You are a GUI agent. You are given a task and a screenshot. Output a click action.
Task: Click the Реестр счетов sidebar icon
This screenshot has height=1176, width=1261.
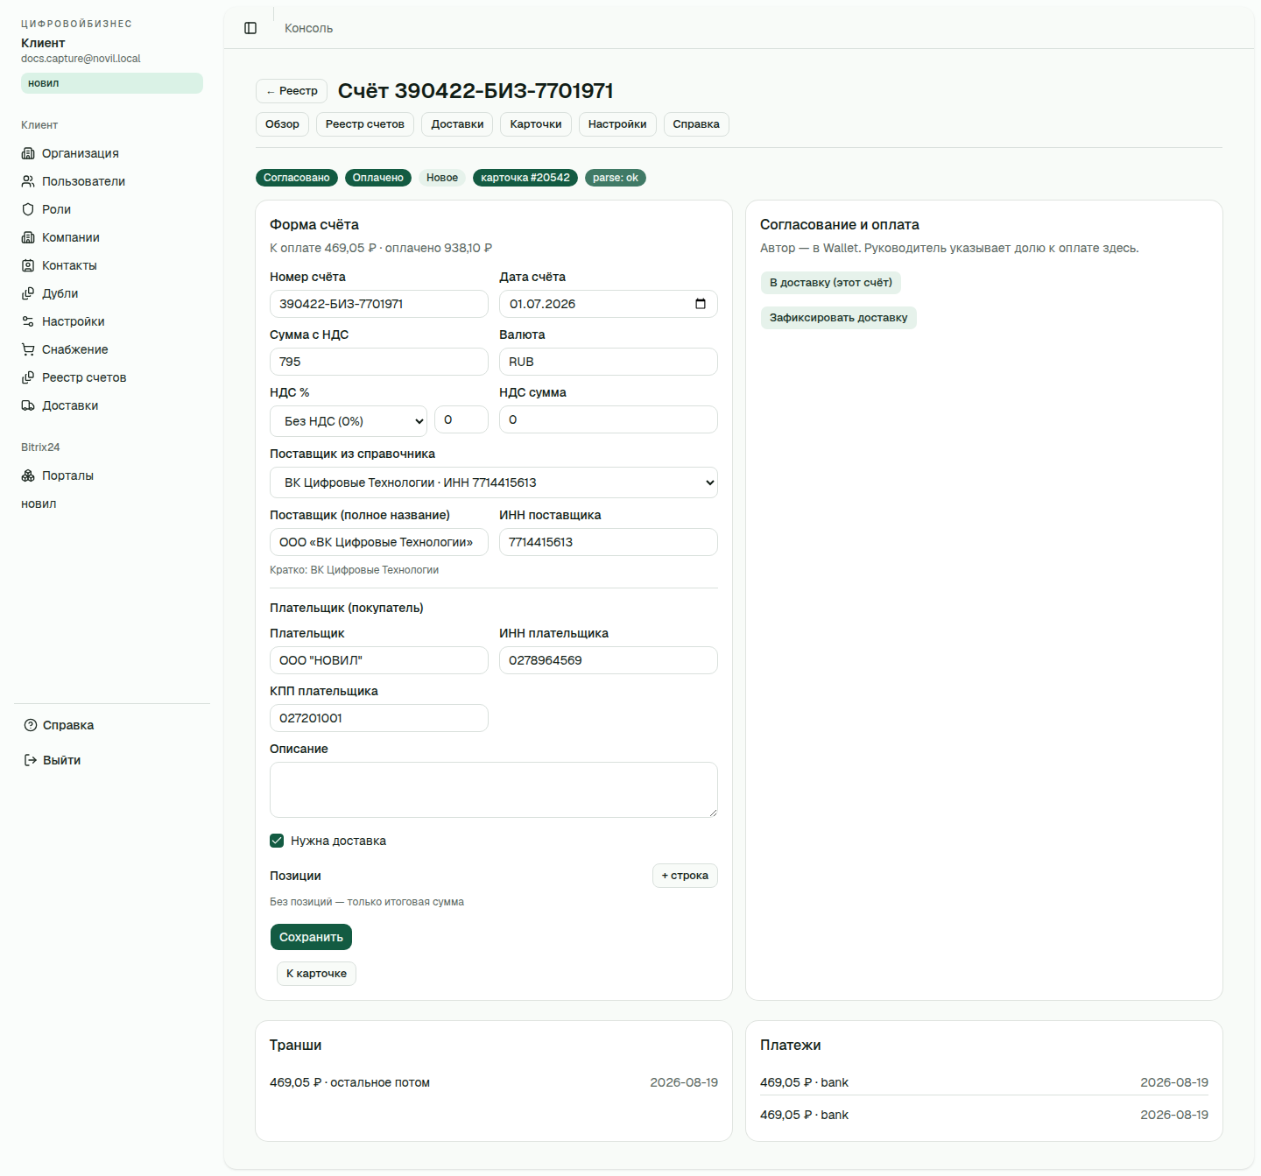[x=28, y=377]
